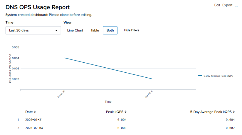242x135 pixels.
Task: Open the Export menu
Action: pos(227,5)
